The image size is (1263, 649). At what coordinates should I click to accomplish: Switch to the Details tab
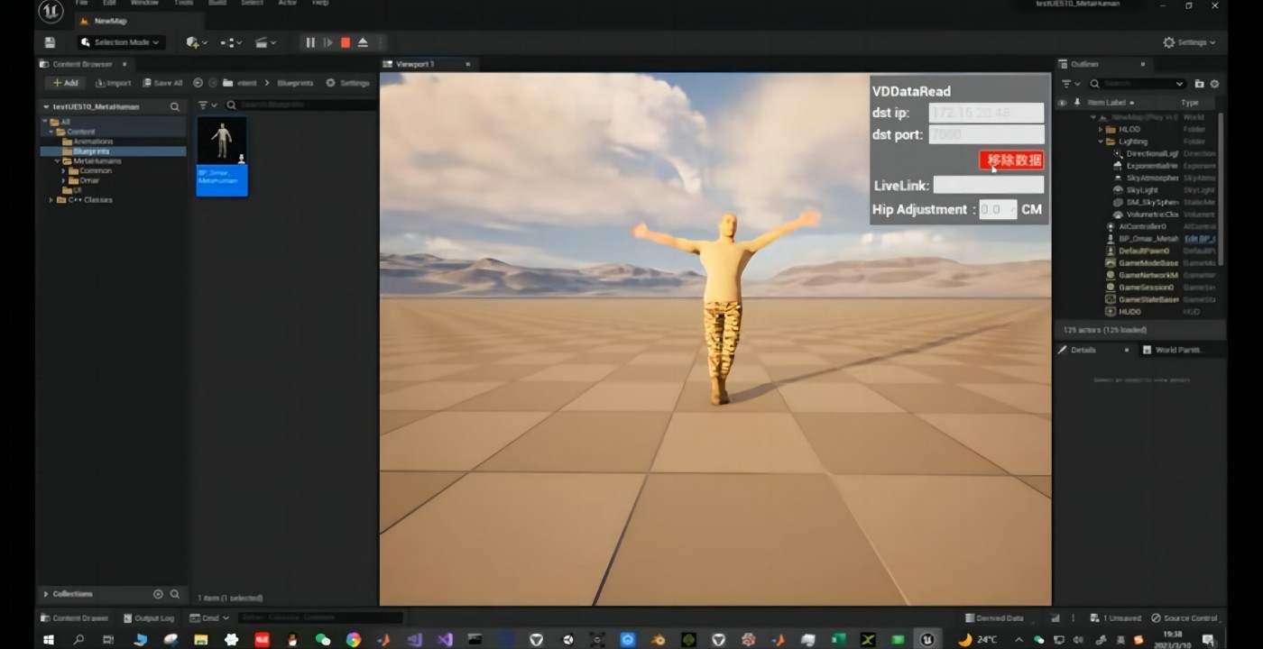pyautogui.click(x=1083, y=350)
